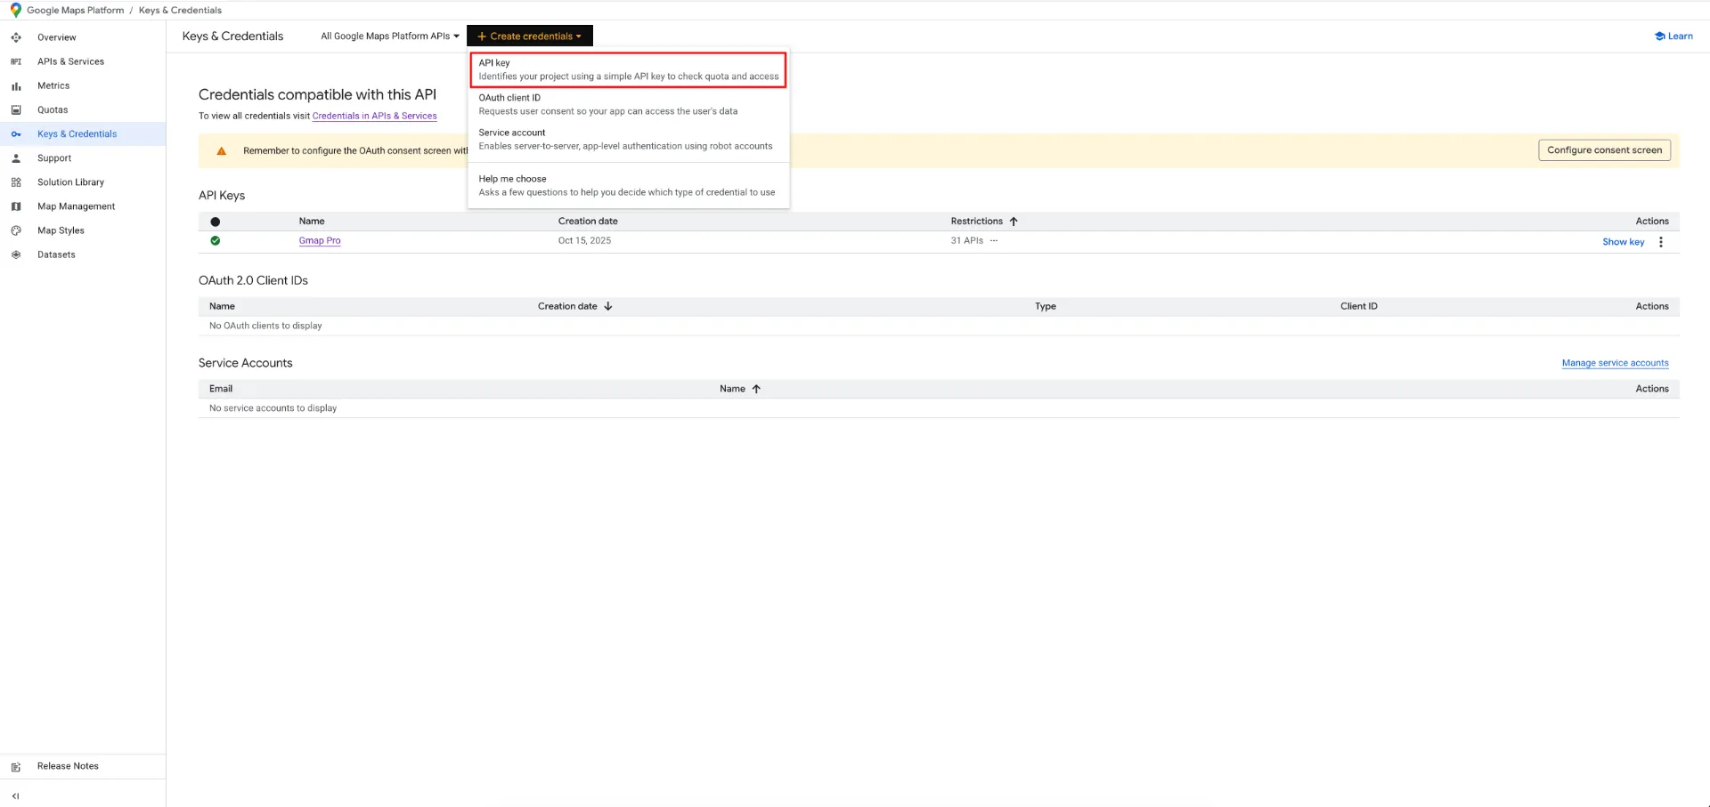Sort Service Accounts by Name arrow

coord(756,389)
